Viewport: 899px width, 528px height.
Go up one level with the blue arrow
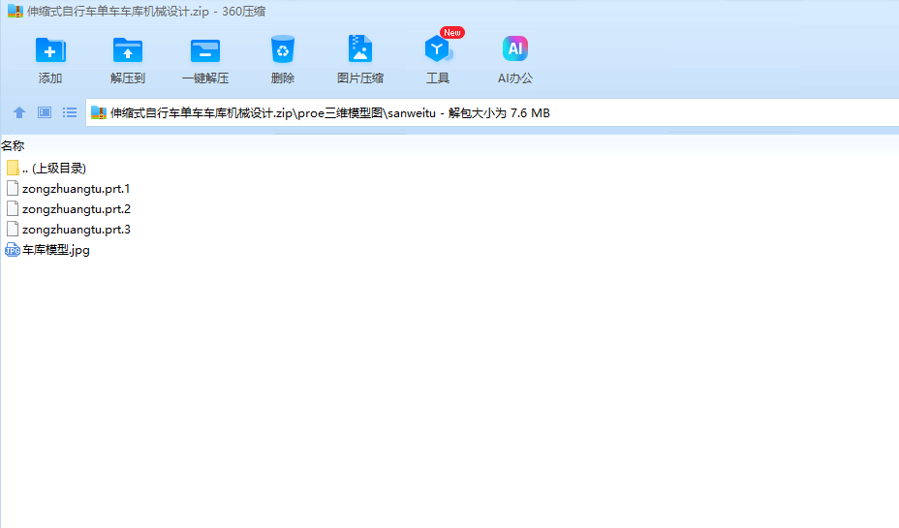(x=19, y=112)
